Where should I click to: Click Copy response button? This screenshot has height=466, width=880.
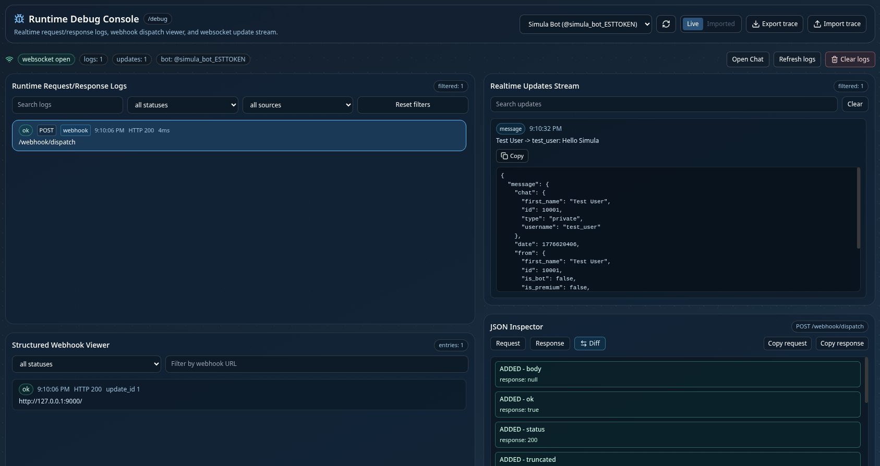pos(842,344)
